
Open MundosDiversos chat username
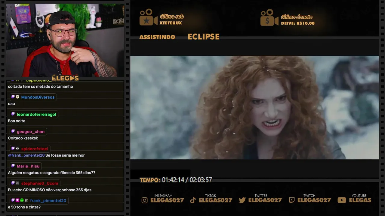point(38,97)
